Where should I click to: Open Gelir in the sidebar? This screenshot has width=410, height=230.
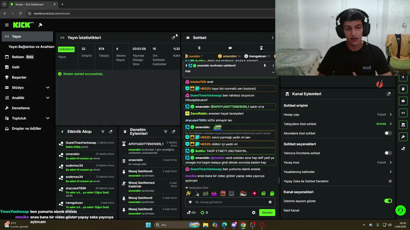coord(27,67)
